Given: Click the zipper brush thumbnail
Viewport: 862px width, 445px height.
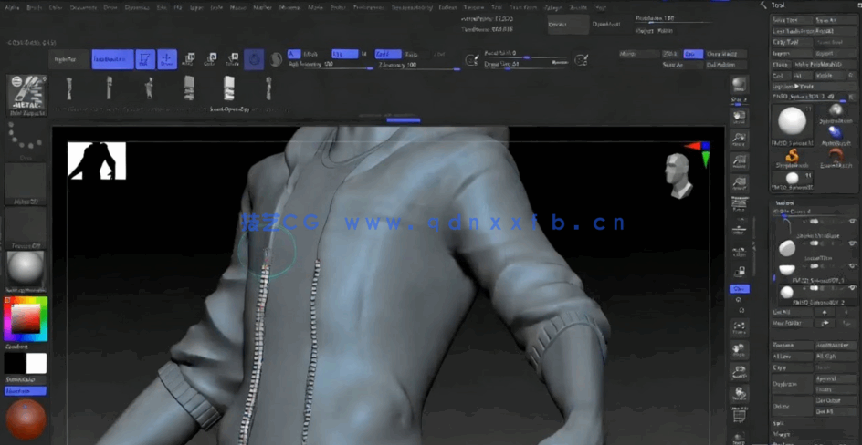Looking at the screenshot, I should coord(26,94).
